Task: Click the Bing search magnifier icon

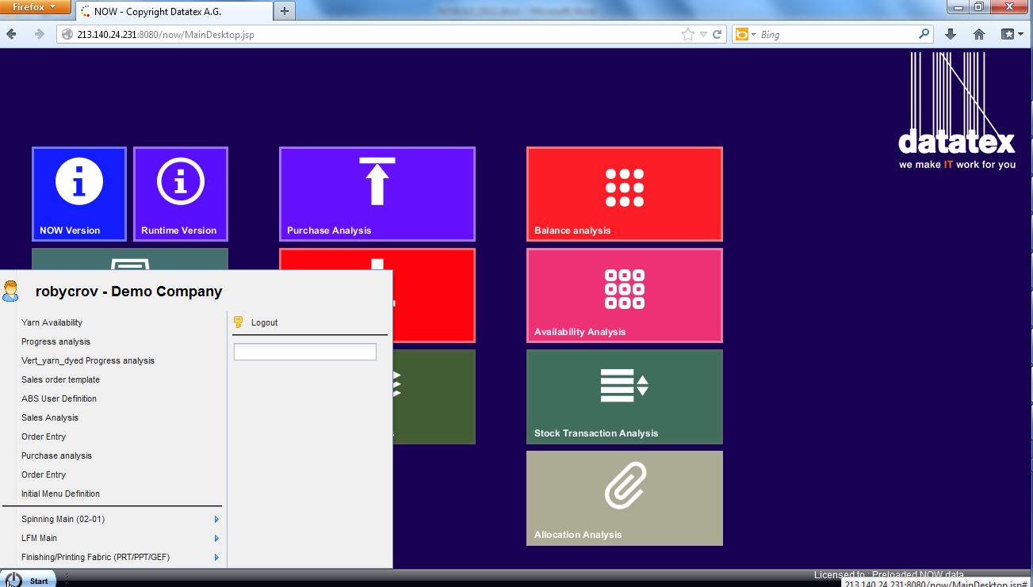Action: click(924, 34)
